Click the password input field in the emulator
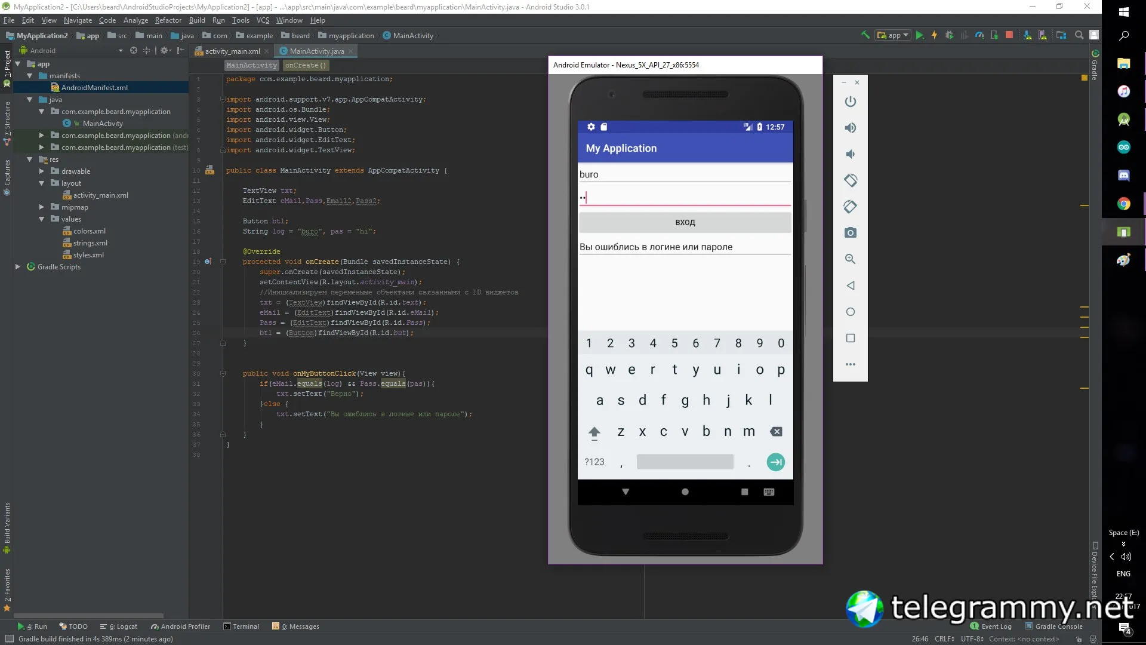The image size is (1146, 645). pos(685,197)
